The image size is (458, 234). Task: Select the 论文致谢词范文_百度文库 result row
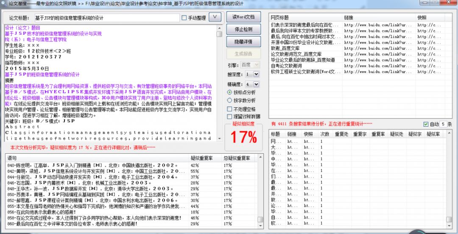coord(305,54)
